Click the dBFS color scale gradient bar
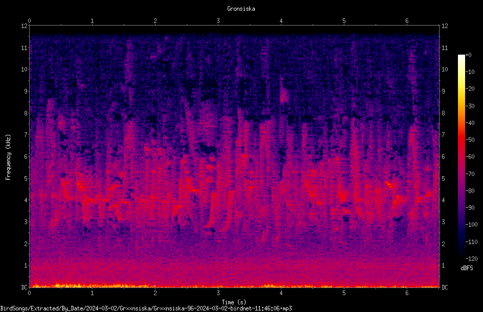The image size is (483, 312). (x=461, y=157)
